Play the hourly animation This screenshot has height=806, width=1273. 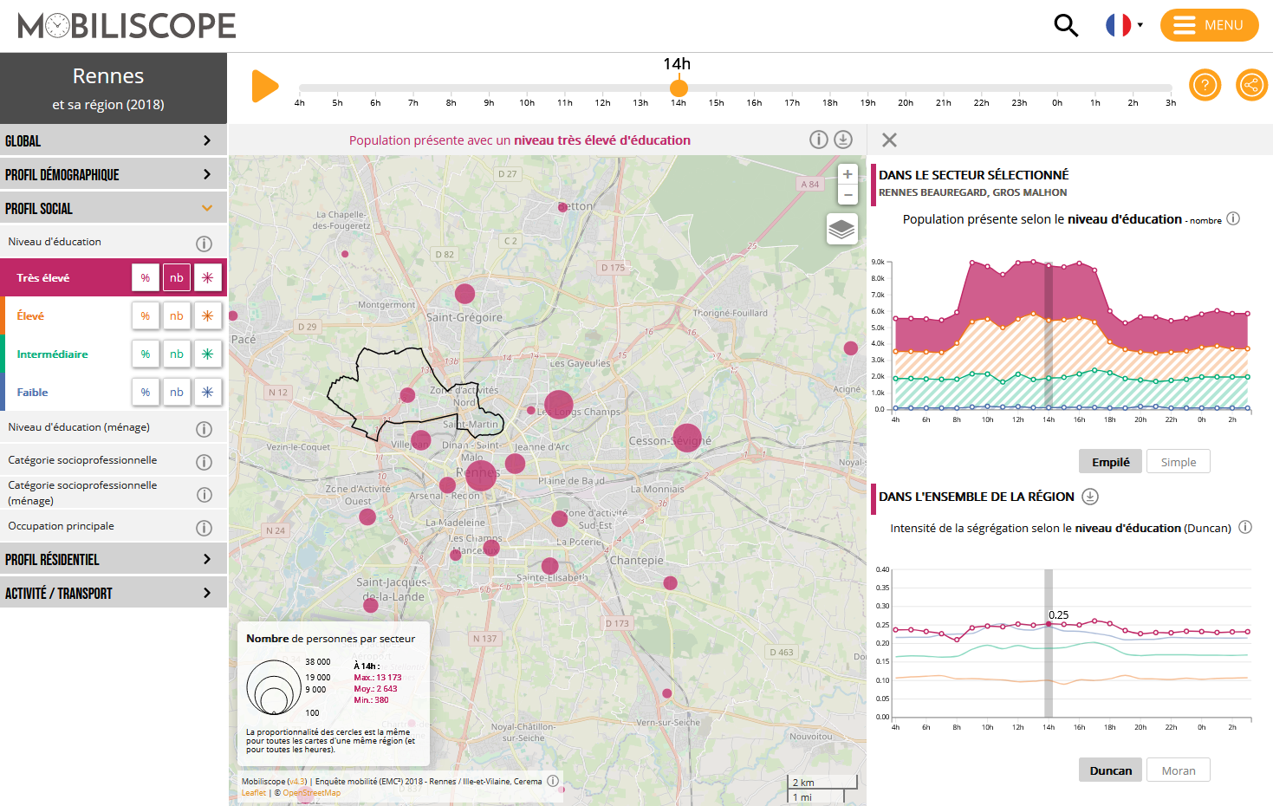tap(264, 87)
